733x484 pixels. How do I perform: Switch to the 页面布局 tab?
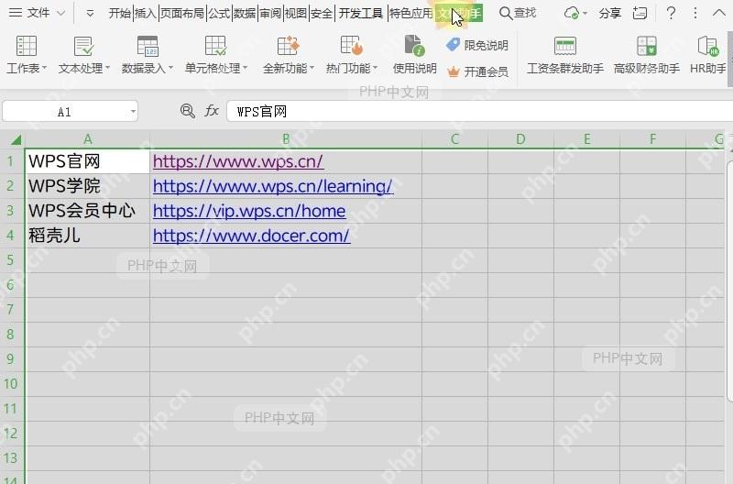pyautogui.click(x=182, y=13)
